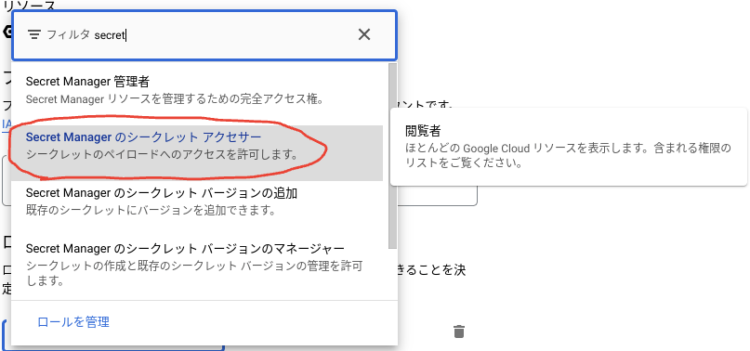
Task: Choose Secret Manager のシークレット バージョンのマネージャー
Action: tap(197, 264)
